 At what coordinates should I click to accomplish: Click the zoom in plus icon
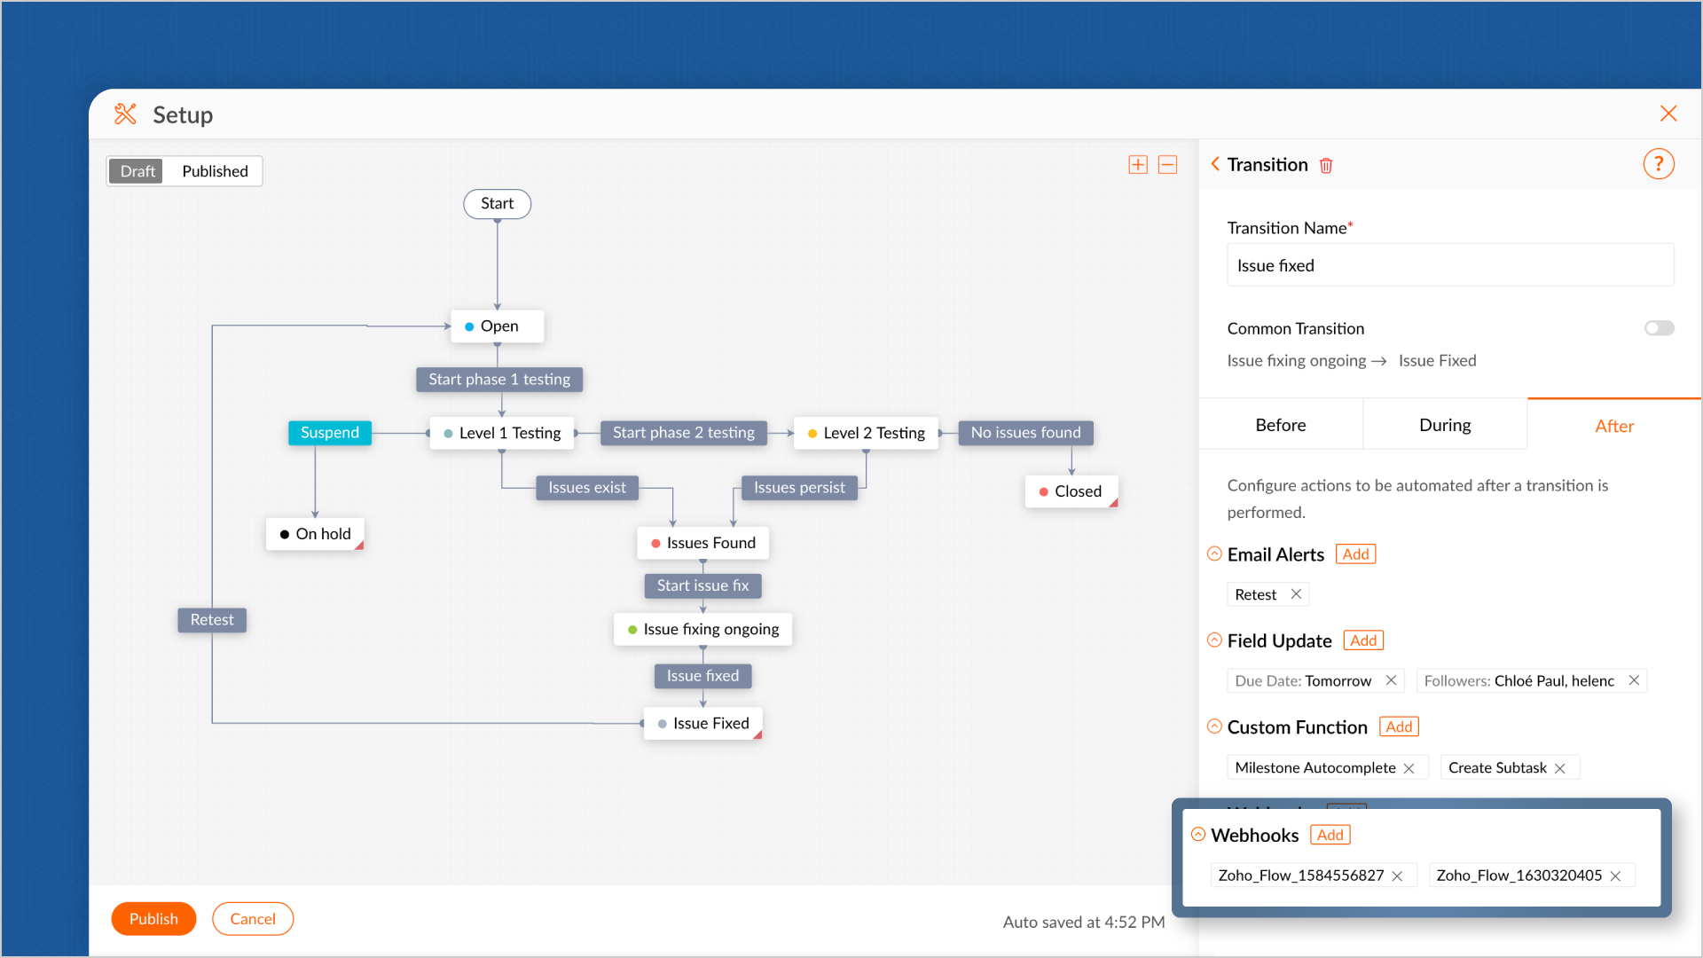(1138, 165)
